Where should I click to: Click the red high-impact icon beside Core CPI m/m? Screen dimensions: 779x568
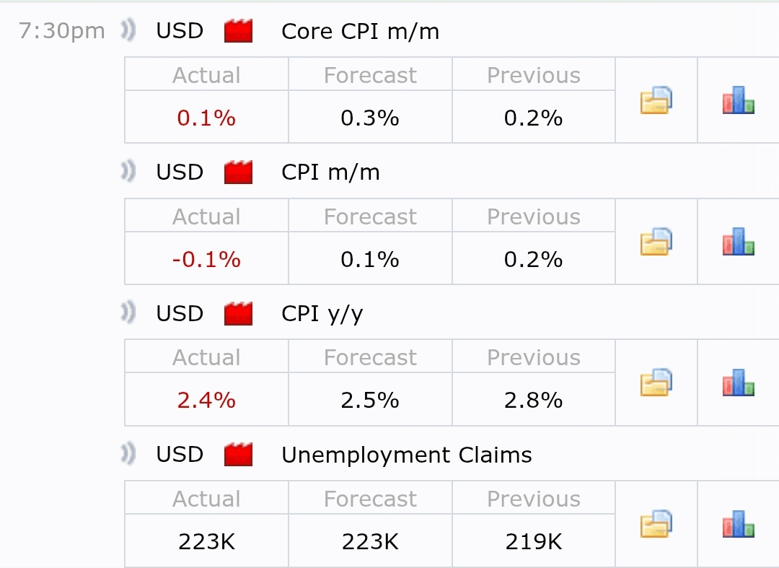[x=237, y=31]
